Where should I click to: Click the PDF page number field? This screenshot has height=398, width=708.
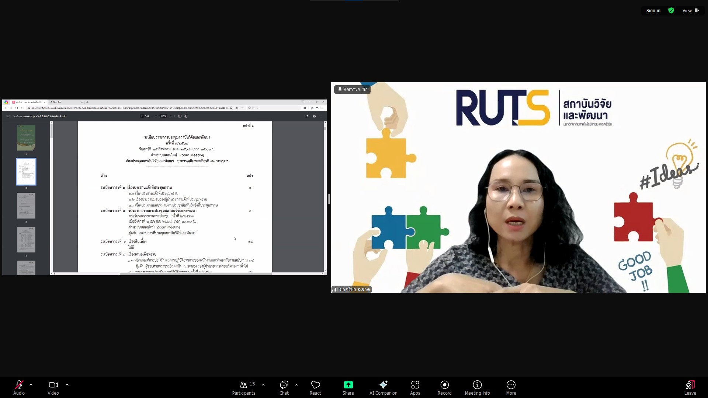point(142,116)
